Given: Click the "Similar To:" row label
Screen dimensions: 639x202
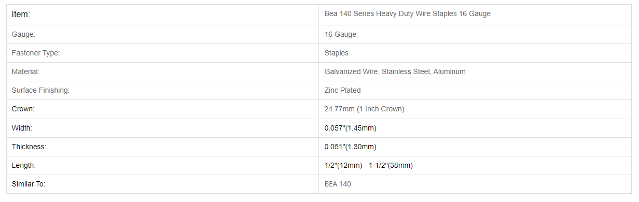Looking at the screenshot, I should (29, 184).
